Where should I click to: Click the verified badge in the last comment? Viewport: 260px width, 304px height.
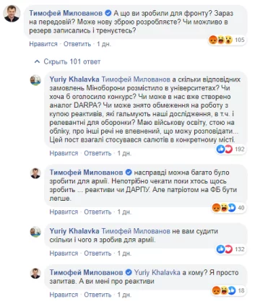129,272
